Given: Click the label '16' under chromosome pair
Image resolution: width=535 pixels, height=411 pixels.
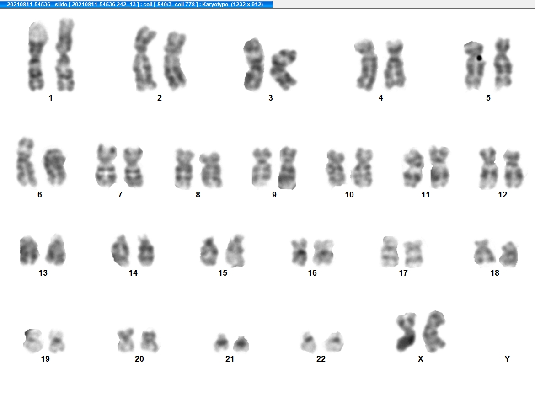Looking at the screenshot, I should coord(312,273).
